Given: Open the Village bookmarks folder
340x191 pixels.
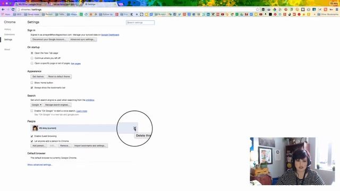Looking at the screenshot, I should [72, 14].
